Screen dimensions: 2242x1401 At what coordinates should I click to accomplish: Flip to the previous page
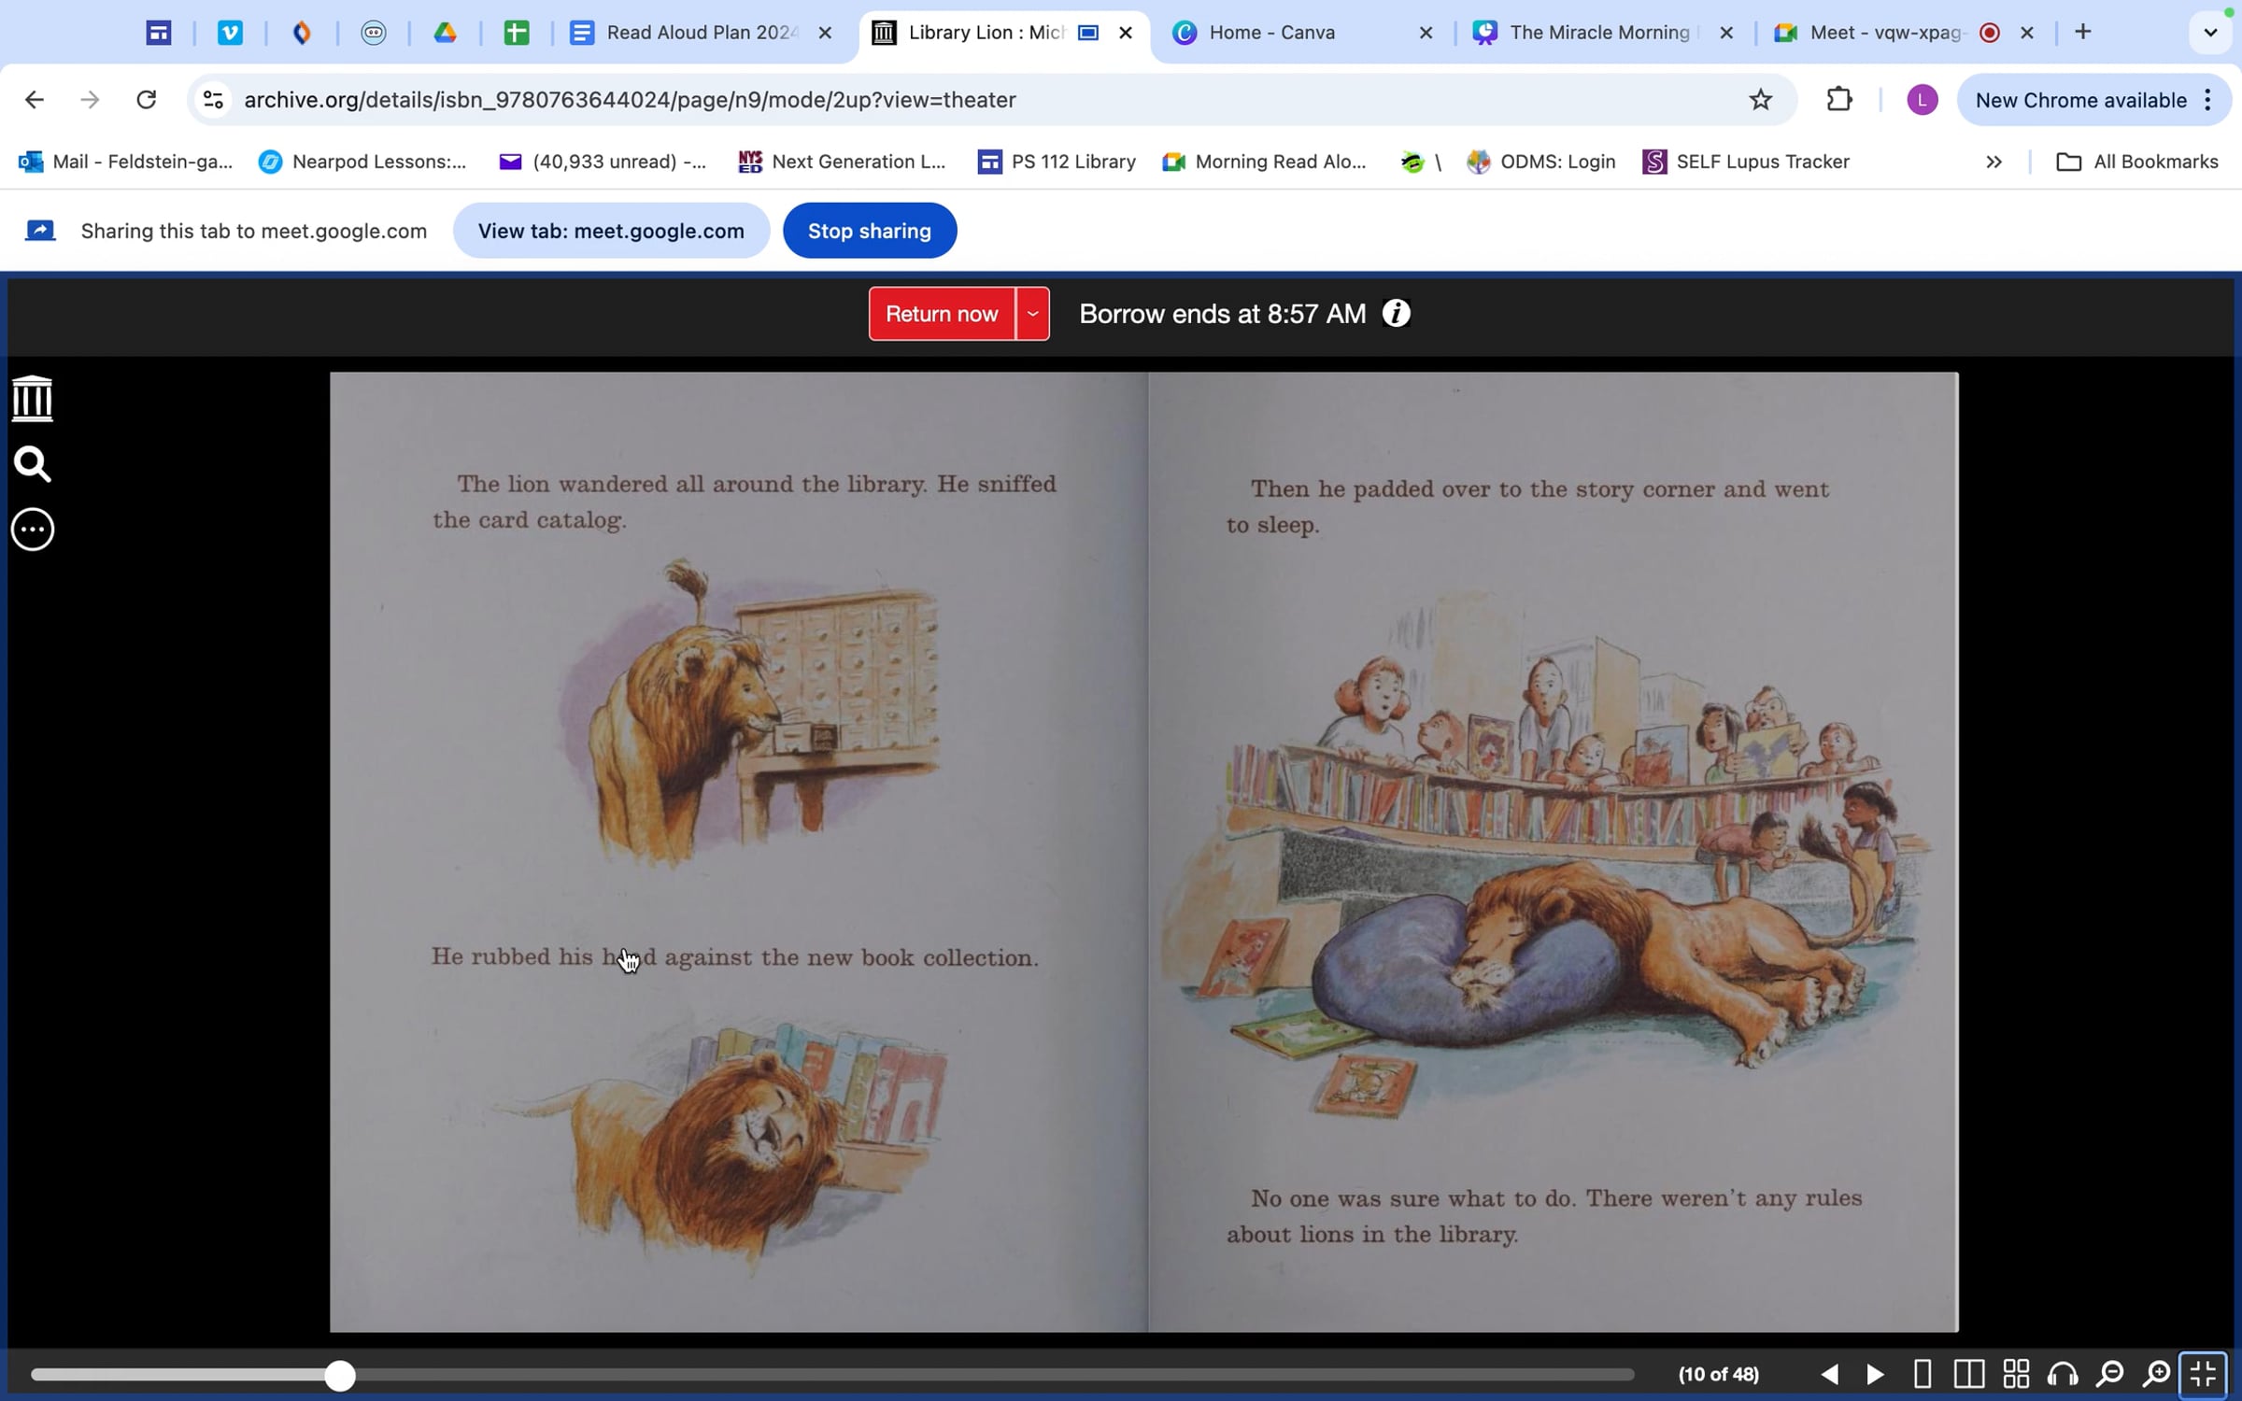1829,1374
